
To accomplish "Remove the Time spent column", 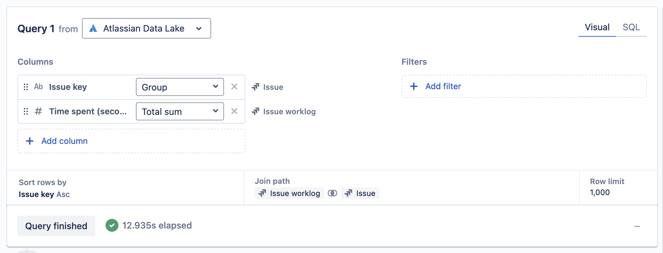I will click(x=235, y=111).
